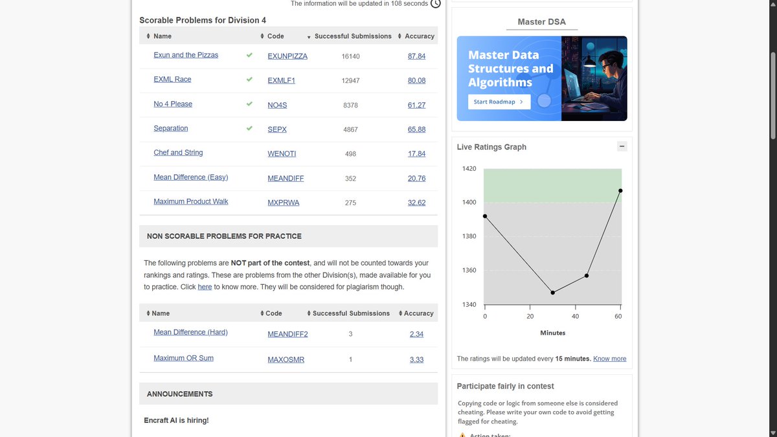Open the Separation problem
777x437 pixels.
[171, 128]
